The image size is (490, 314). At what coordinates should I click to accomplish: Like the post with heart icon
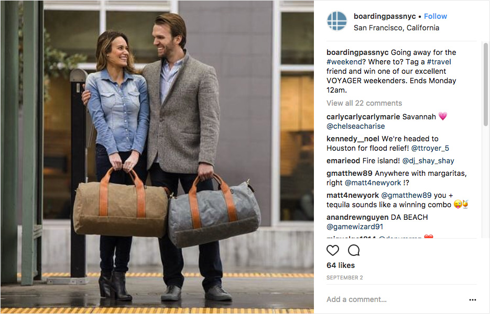(332, 250)
